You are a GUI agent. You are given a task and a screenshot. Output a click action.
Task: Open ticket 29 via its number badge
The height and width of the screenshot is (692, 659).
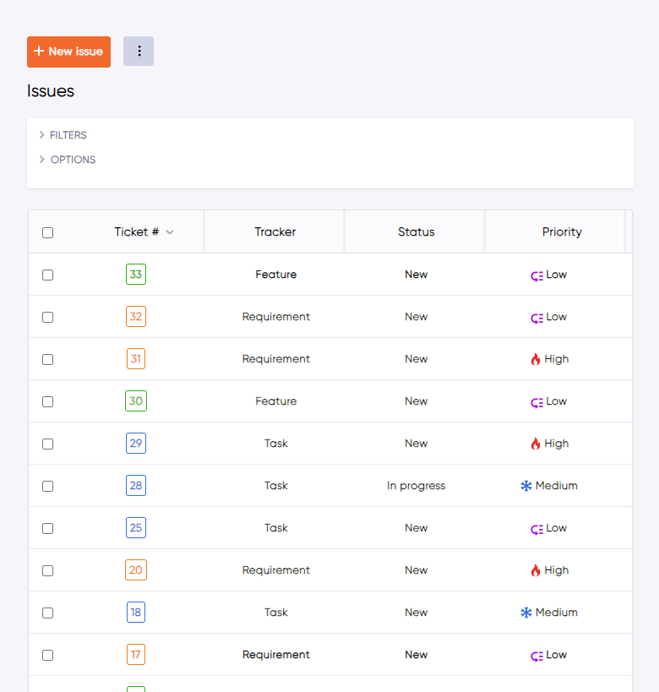pos(136,443)
